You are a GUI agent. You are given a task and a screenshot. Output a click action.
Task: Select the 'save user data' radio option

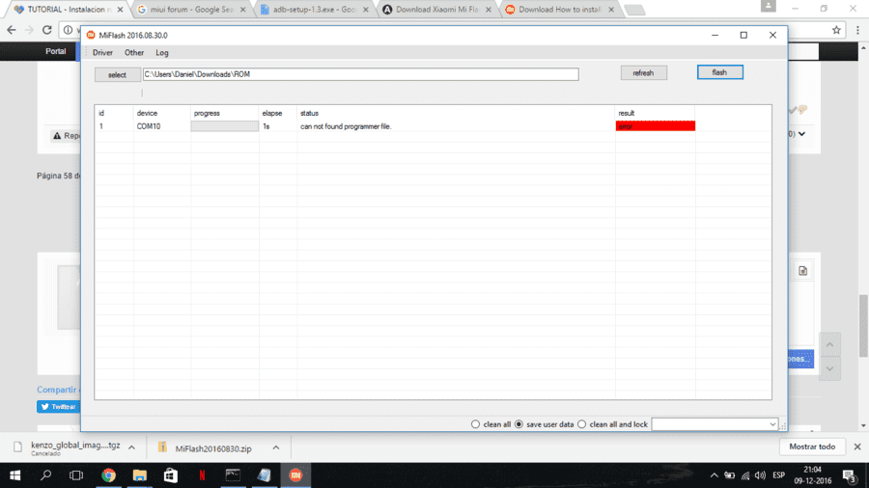(519, 424)
